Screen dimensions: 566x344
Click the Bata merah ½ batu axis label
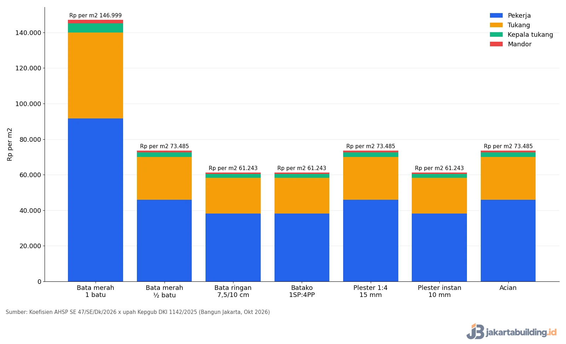pyautogui.click(x=164, y=291)
